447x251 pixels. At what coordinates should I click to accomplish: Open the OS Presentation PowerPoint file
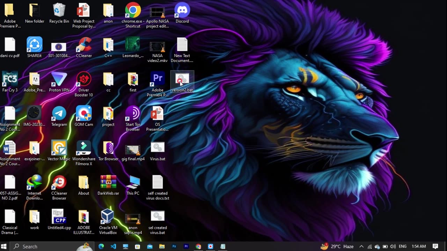click(x=157, y=119)
